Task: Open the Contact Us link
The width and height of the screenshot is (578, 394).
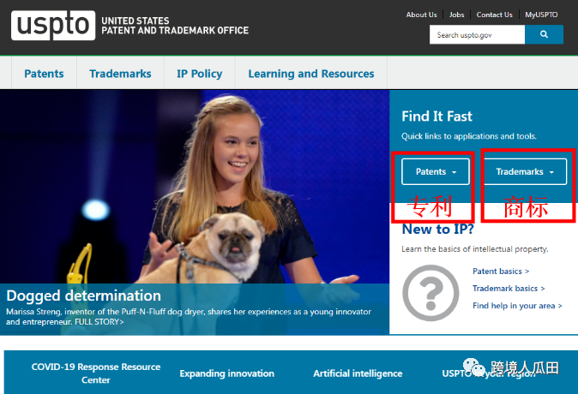Action: click(494, 15)
